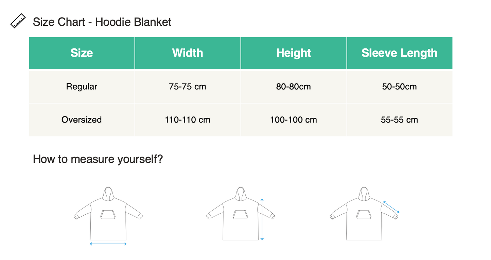Click the ruler icon beside the title

(x=18, y=21)
